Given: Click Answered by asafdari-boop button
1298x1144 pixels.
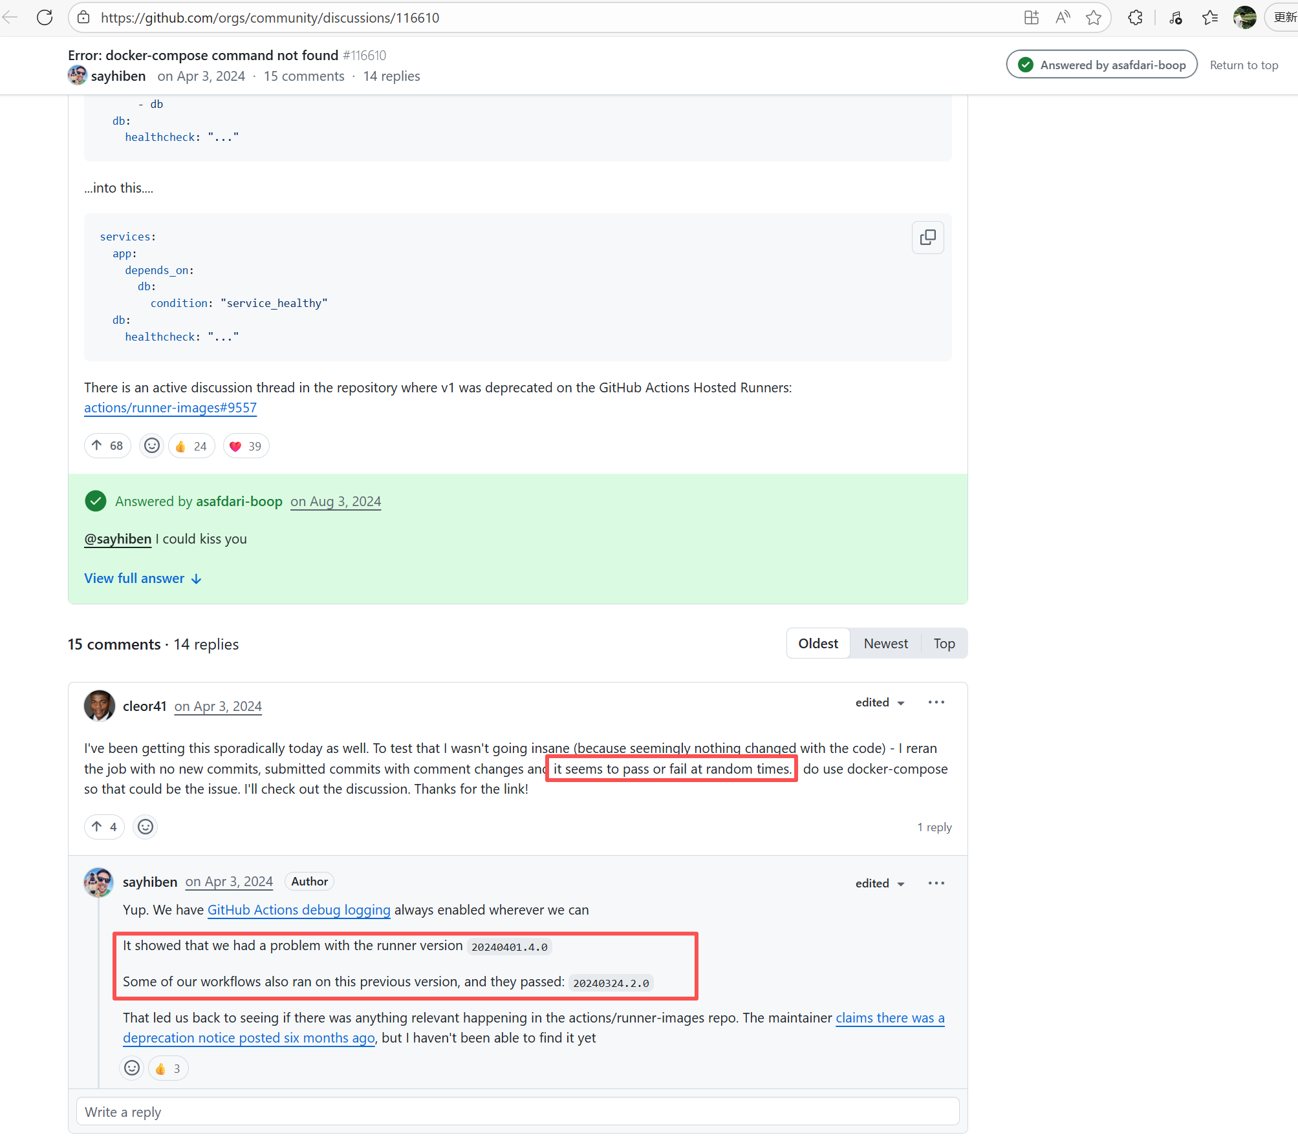Looking at the screenshot, I should [1101, 65].
